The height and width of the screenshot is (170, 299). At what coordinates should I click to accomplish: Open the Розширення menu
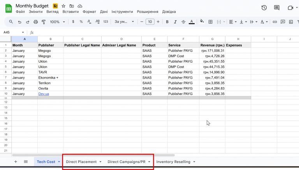click(148, 12)
